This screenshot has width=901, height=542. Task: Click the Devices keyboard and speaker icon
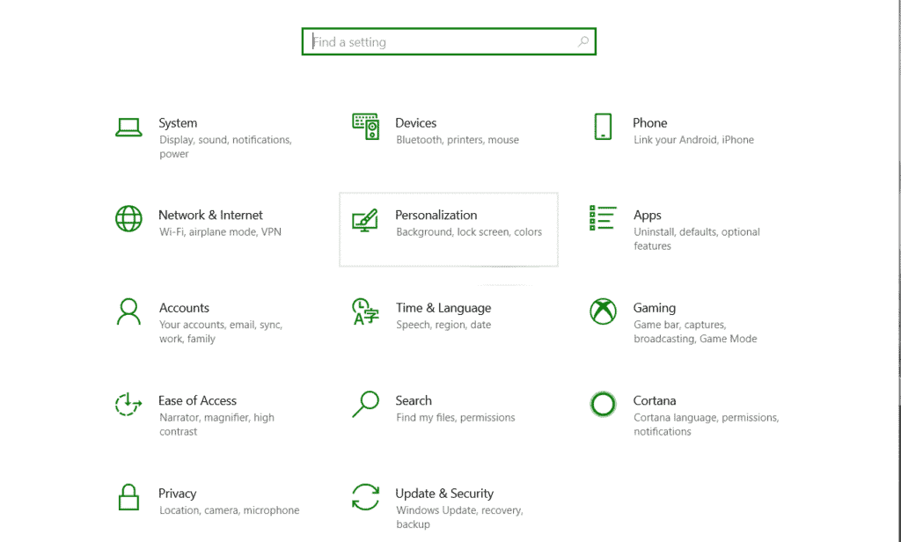tap(365, 127)
